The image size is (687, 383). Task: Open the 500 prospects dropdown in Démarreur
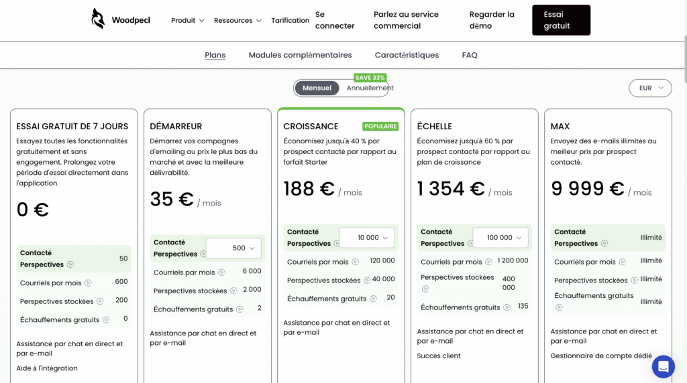tap(233, 248)
